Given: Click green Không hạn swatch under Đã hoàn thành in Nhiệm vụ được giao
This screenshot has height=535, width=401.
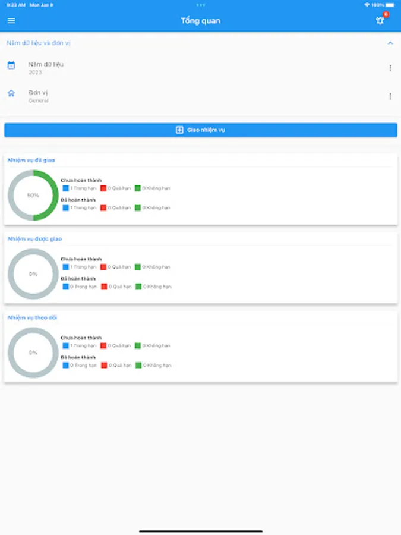Looking at the screenshot, I should pos(138,287).
